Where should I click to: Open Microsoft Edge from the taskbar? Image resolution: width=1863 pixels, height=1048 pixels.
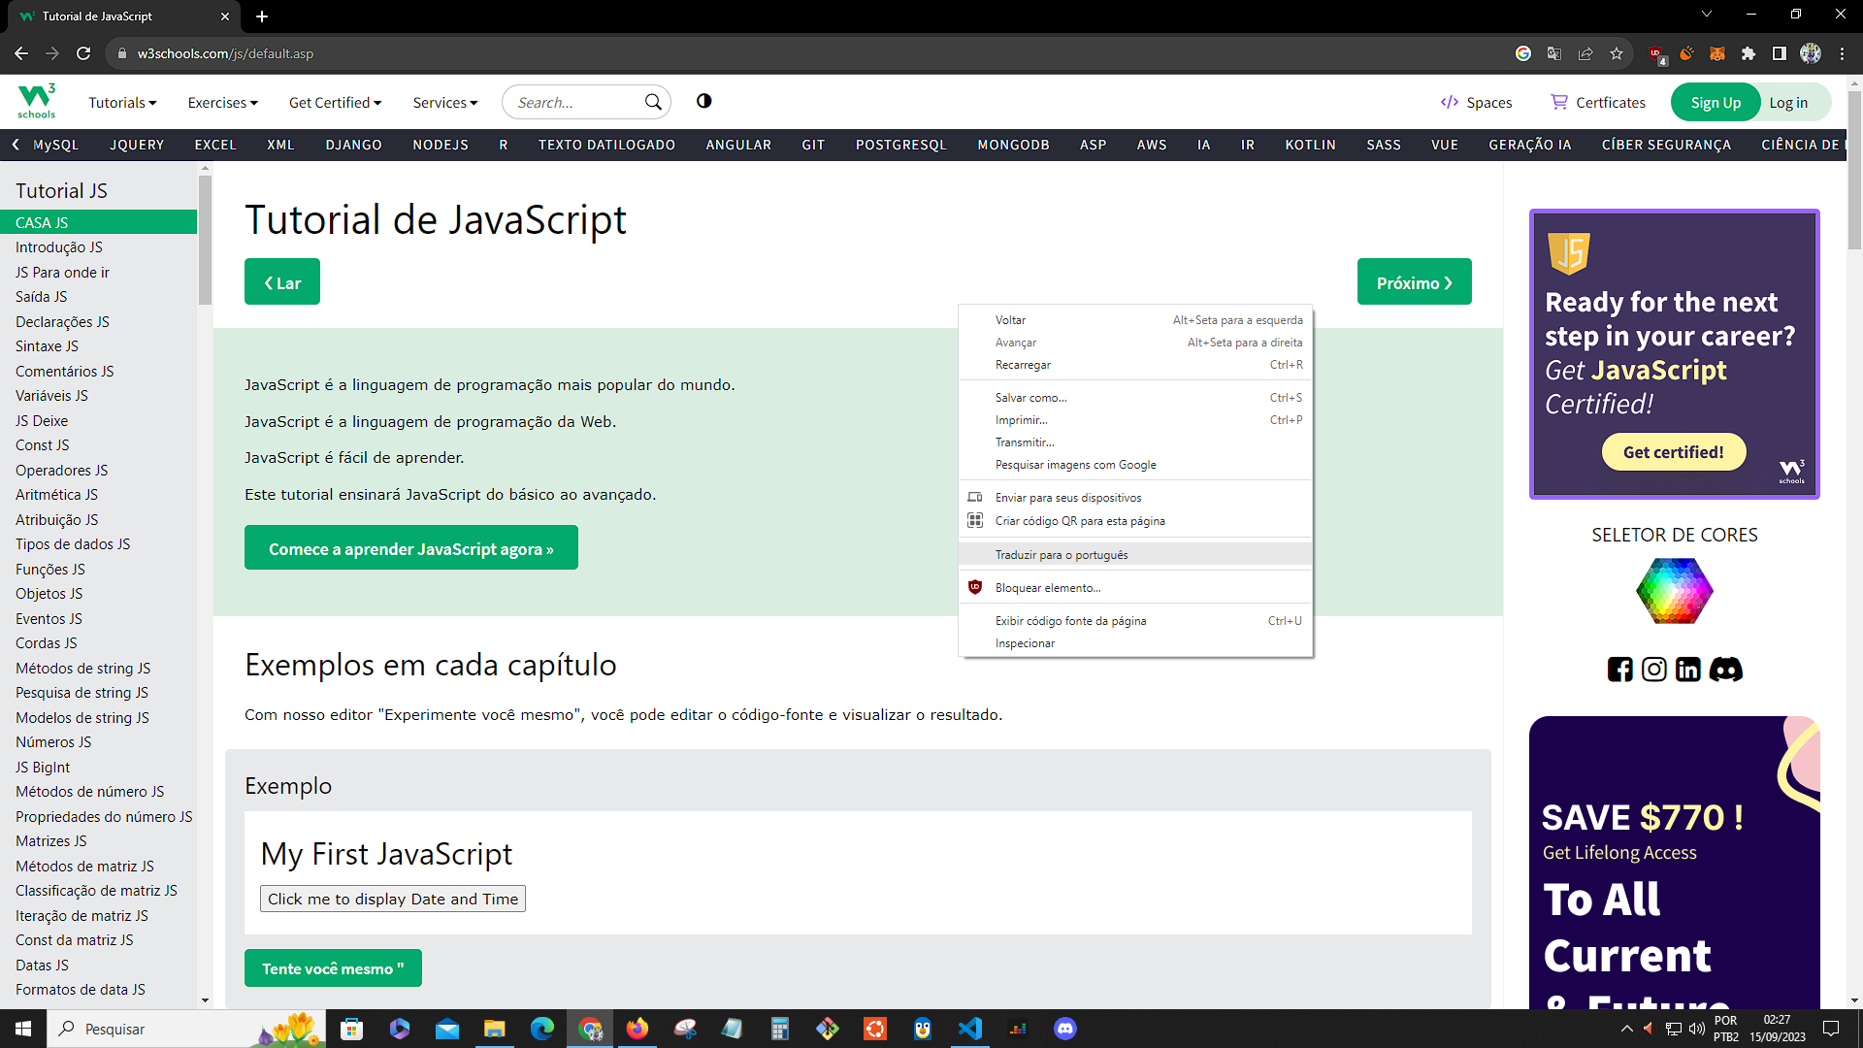[542, 1029]
